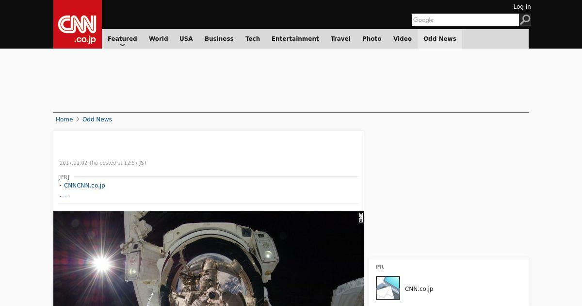582x306 pixels.
Task: Click the magnifying glass search icon
Action: coord(525,19)
